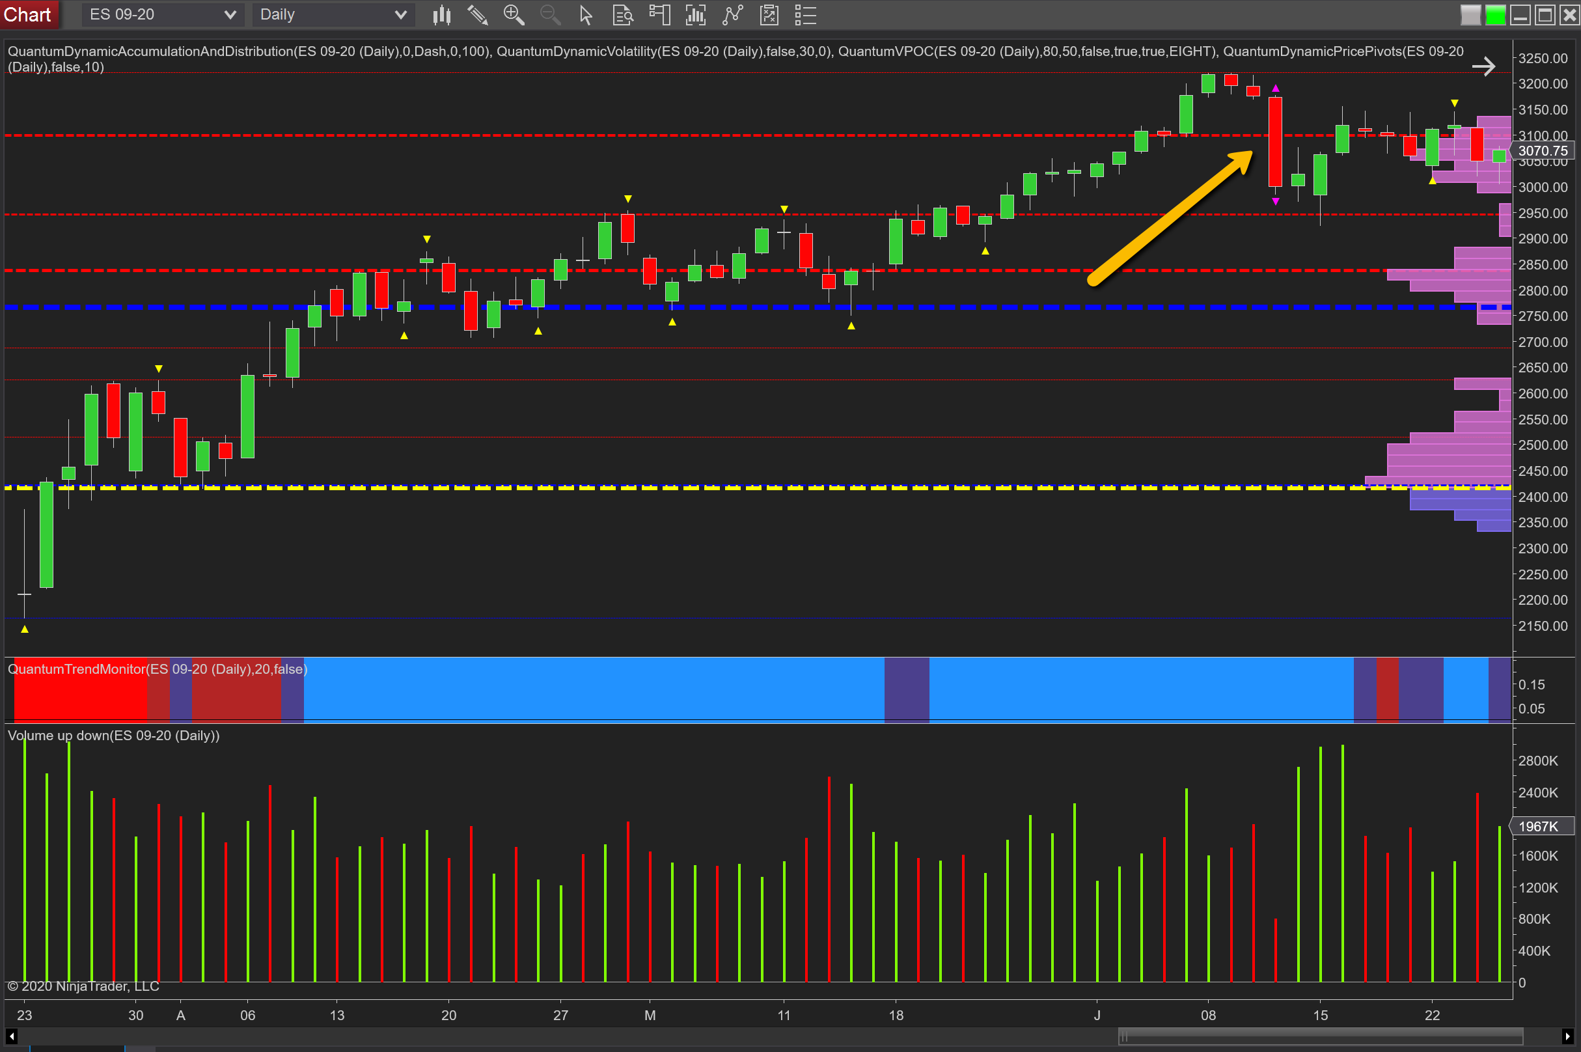Click the horizontal scrollbar thumb
This screenshot has width=1581, height=1052.
click(1320, 1036)
